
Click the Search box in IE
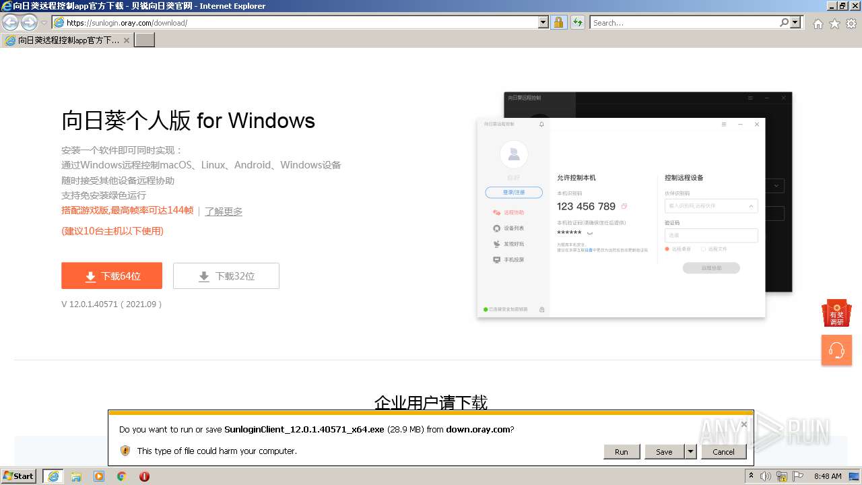684,22
